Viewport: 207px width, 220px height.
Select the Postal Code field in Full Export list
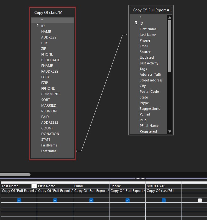(x=149, y=92)
